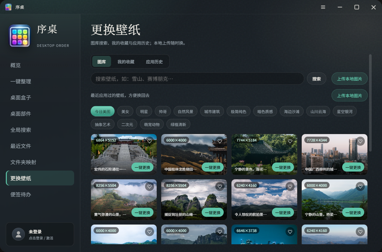The width and height of the screenshot is (382, 252).
Task: Open 桌面盒子 in the sidebar
Action: [x=40, y=98]
